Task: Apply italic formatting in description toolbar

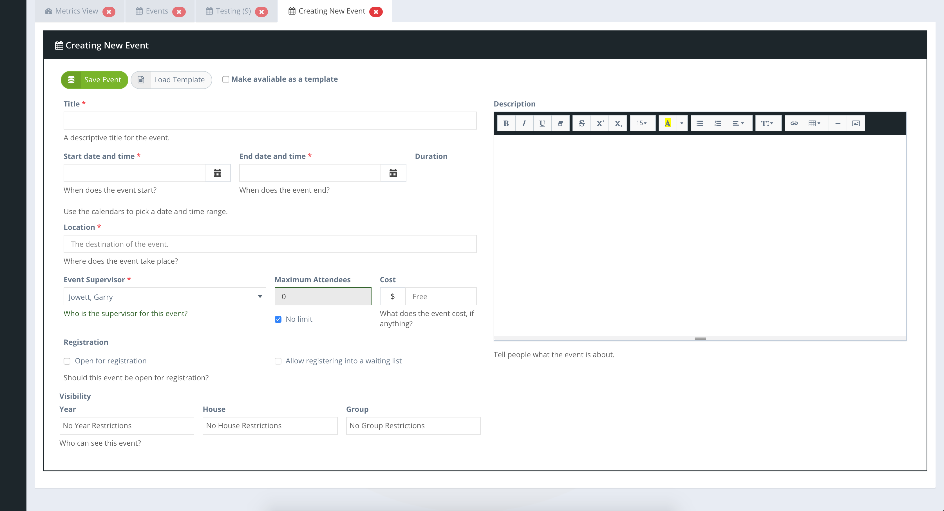Action: [524, 123]
